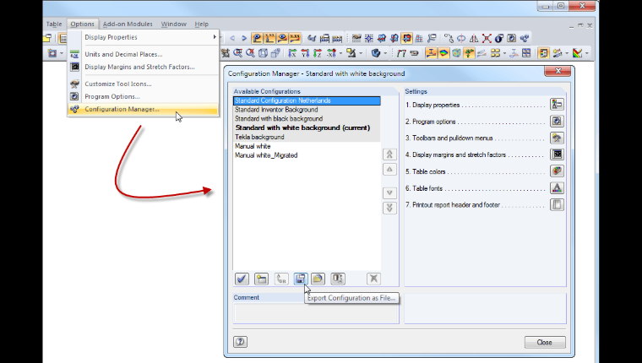Toggle the highlighted green tree icon button
The image size is (642, 363).
(x=469, y=53)
